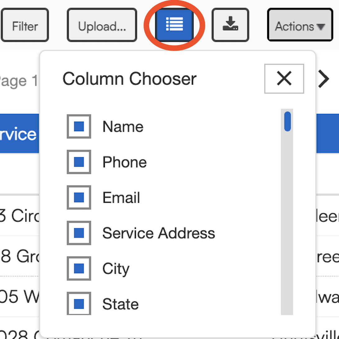339x339 pixels.
Task: Open the Actions dropdown menu
Action: (x=300, y=26)
